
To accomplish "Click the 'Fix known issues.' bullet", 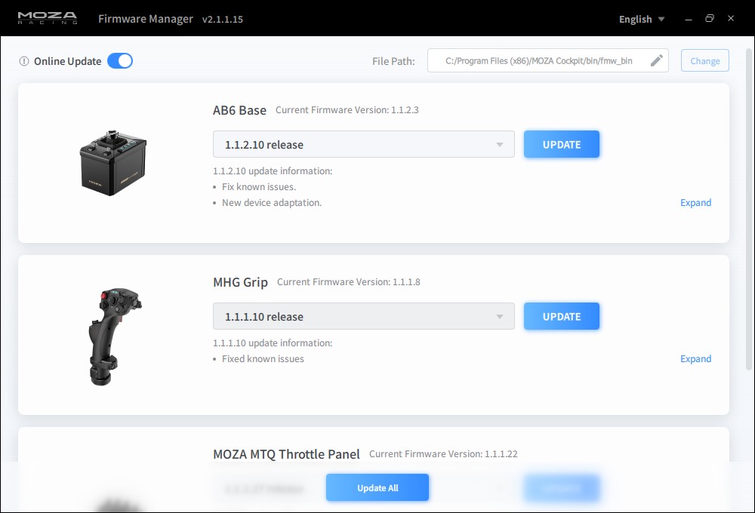I will point(258,187).
